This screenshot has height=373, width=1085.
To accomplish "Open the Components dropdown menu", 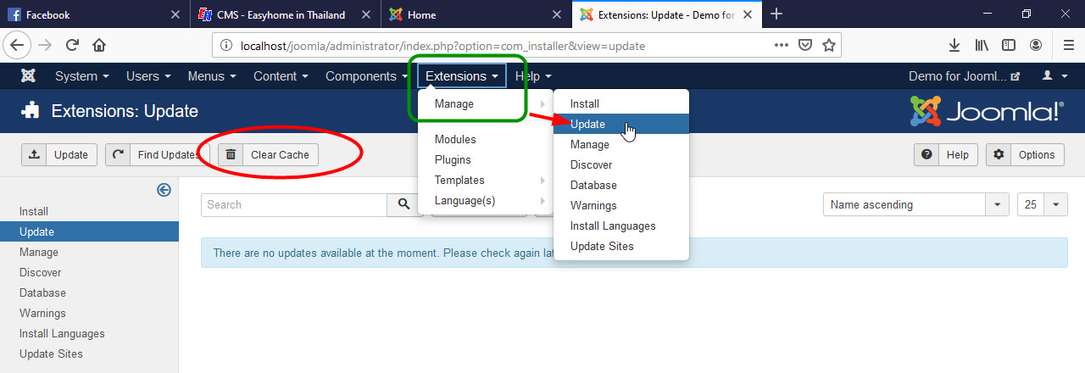I will [367, 76].
